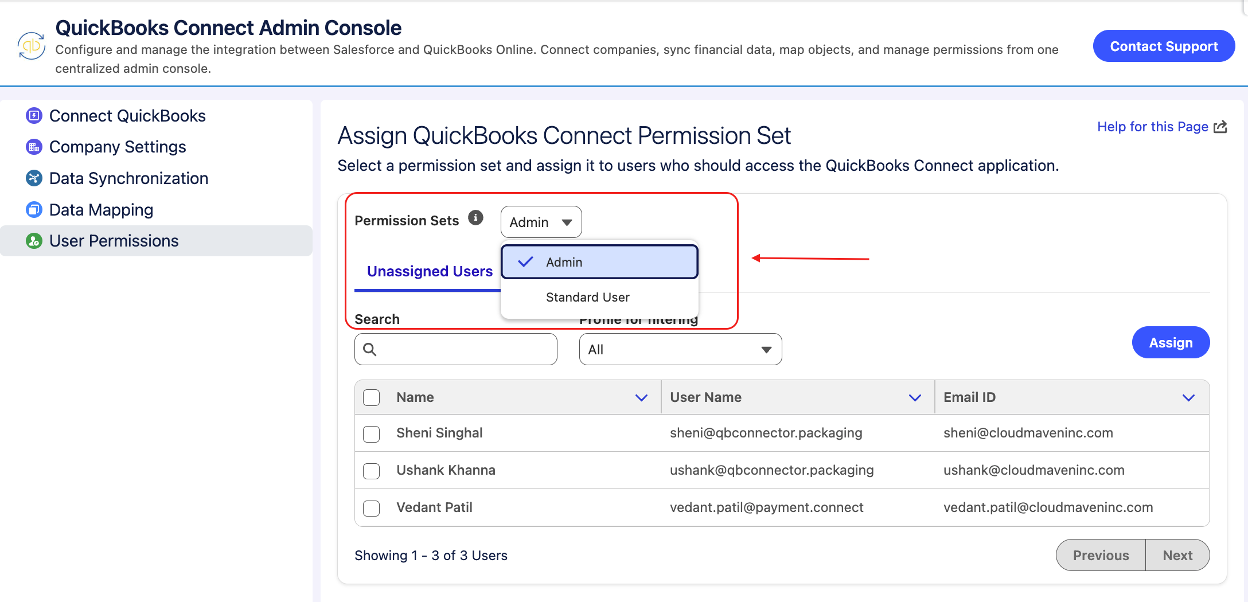Screen dimensions: 1248x602
Task: Tick the select-all checkbox in the table header
Action: point(372,397)
